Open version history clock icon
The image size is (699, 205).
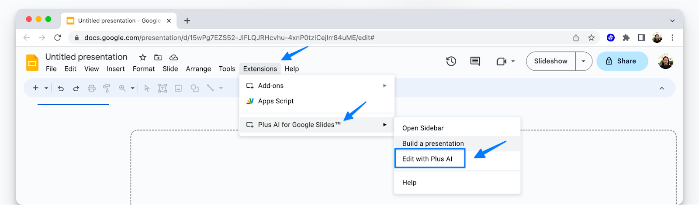click(x=451, y=61)
